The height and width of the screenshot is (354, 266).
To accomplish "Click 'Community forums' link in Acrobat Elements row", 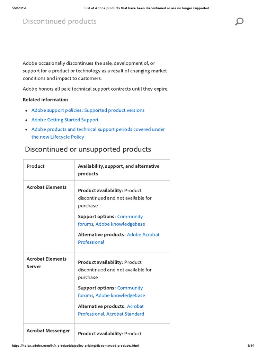I will pyautogui.click(x=130, y=216).
